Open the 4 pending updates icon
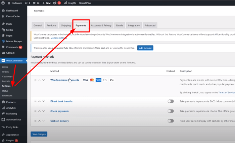This screenshot has width=235, height=143. [28, 3]
